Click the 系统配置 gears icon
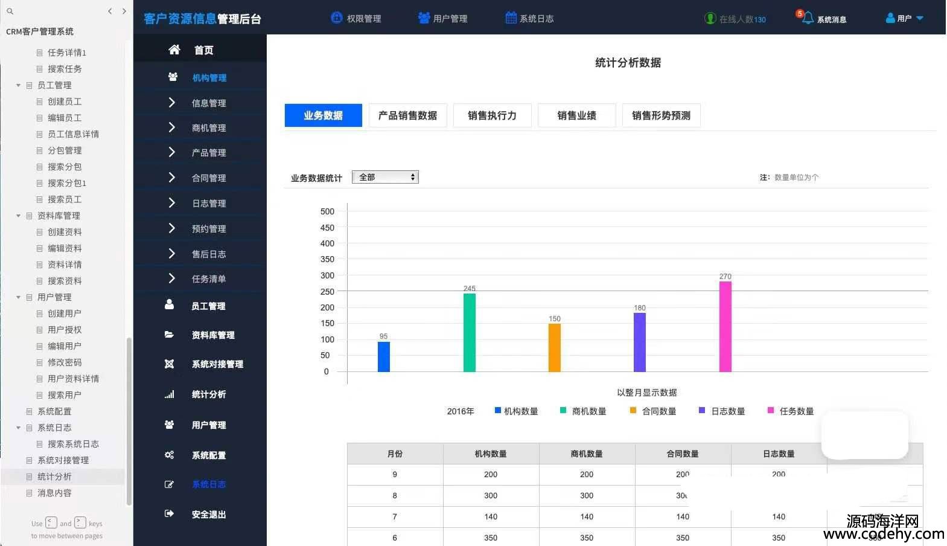 point(170,455)
